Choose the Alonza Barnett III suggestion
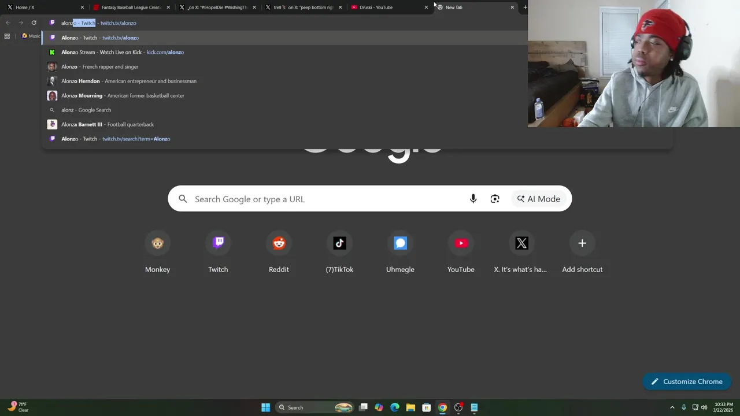The height and width of the screenshot is (416, 740). (x=284, y=124)
